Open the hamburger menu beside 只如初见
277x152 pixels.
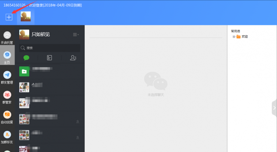click(x=76, y=35)
